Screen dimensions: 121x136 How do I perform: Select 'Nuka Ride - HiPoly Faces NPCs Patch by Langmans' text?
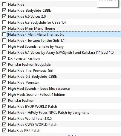point(49,113)
